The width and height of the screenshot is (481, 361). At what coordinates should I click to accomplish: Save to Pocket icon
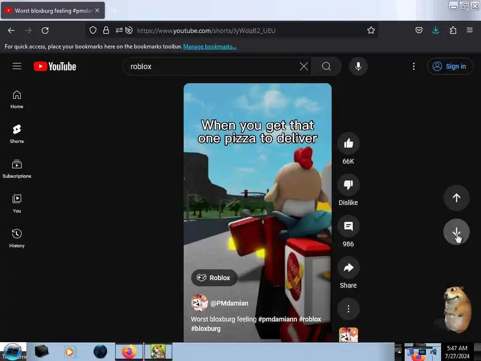click(419, 31)
